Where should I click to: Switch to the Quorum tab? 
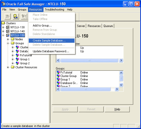pos(108,26)
